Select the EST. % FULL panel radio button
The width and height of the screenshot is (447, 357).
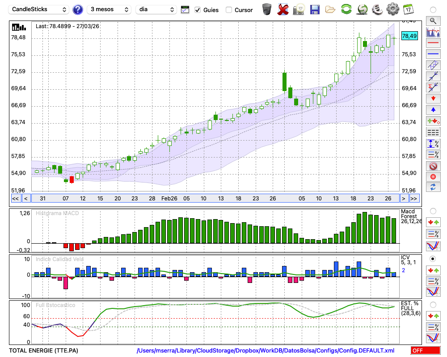coord(433,304)
